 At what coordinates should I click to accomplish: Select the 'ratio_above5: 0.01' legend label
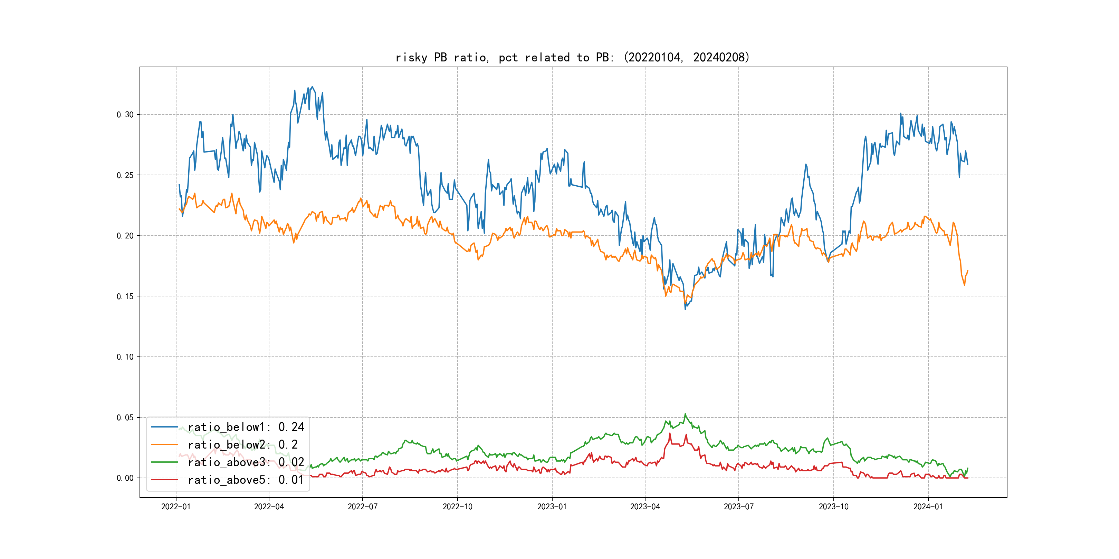pyautogui.click(x=246, y=480)
